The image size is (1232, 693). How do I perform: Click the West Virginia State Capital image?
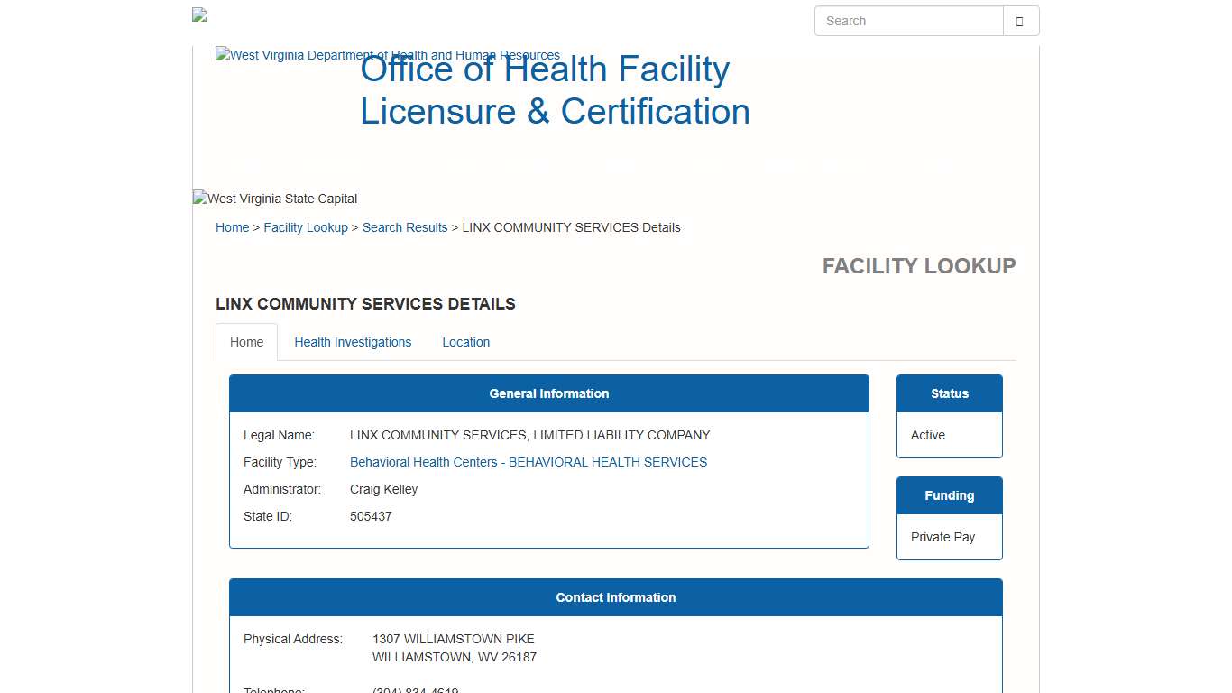(274, 199)
